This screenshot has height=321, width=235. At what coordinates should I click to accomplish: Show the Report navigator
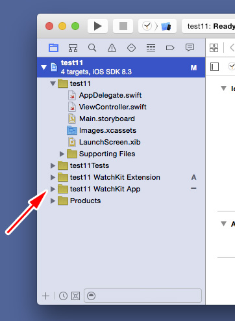[190, 48]
